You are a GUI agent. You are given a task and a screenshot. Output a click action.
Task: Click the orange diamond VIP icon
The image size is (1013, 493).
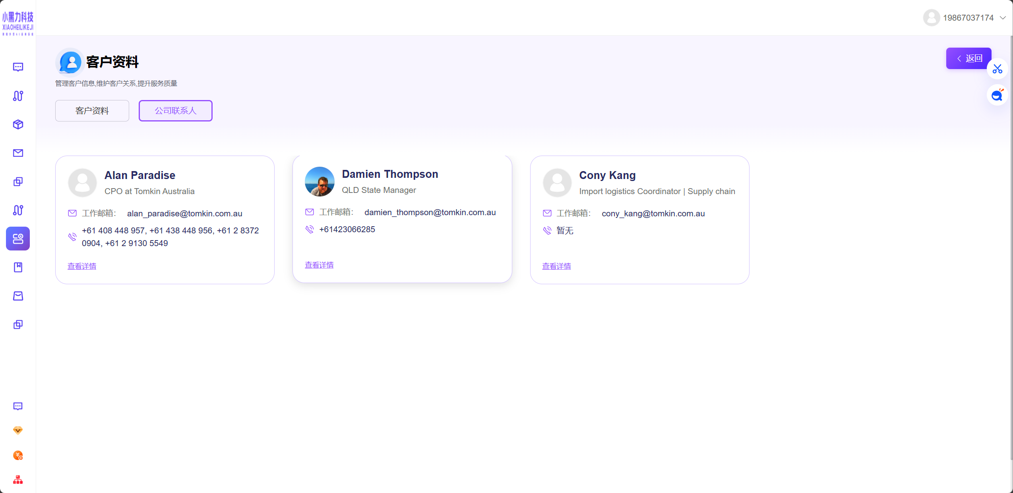[18, 430]
